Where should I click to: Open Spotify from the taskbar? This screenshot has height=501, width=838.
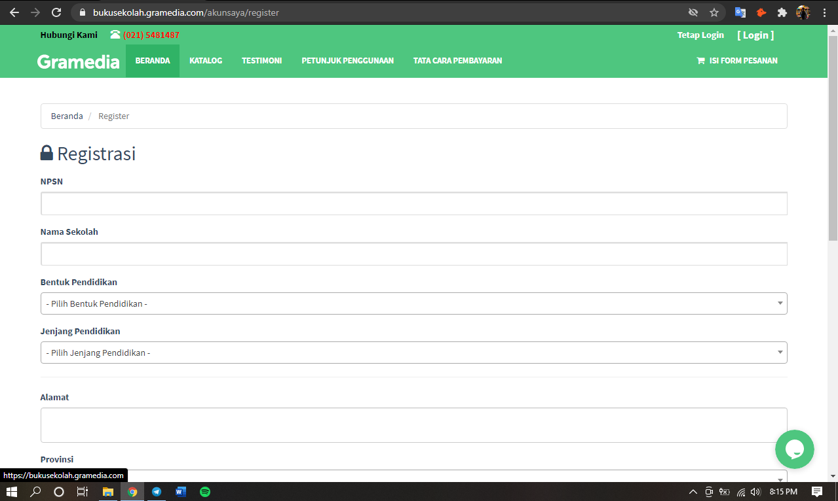(x=205, y=492)
